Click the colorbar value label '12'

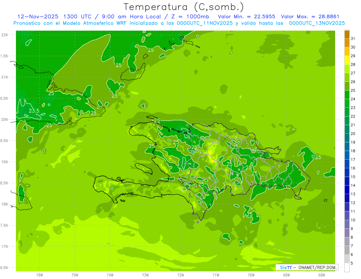point(353,203)
